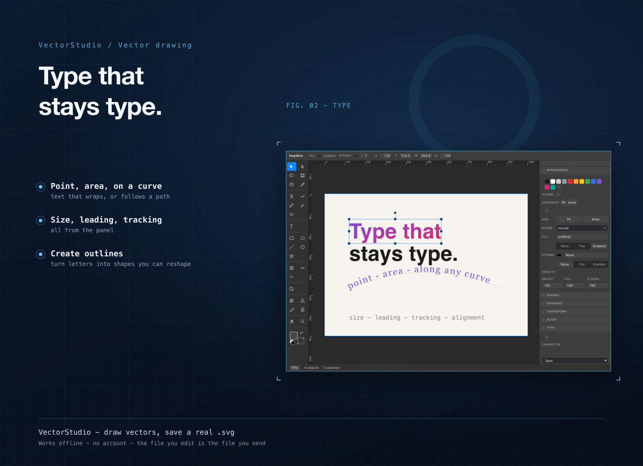Click the stroke color chip in Appearance
Image resolution: width=643 pixels, height=466 pixels.
pos(559,255)
